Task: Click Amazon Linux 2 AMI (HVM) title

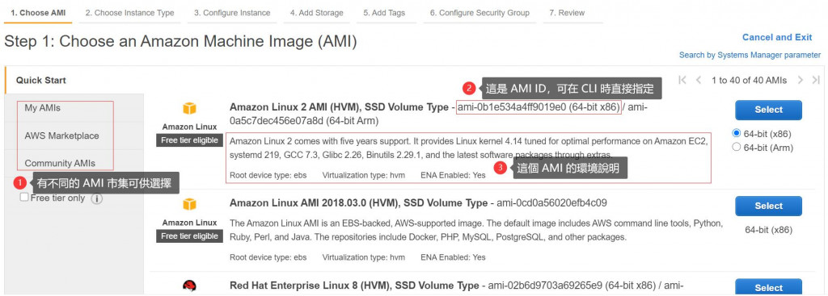Action: tap(339, 107)
